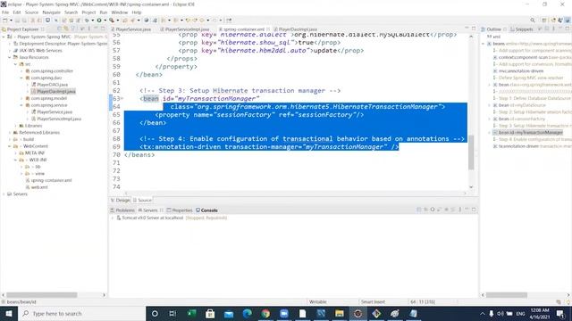Open the Help menu

137,12
